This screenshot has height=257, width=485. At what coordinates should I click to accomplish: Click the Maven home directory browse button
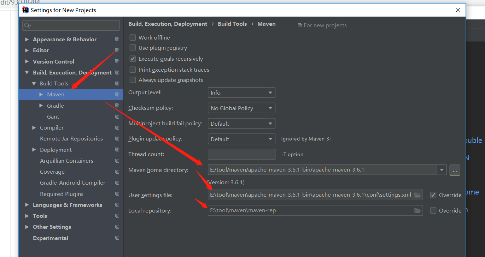(x=455, y=170)
